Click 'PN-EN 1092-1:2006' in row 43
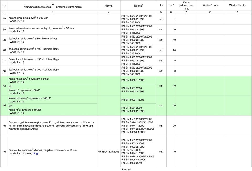 [x=133, y=80]
